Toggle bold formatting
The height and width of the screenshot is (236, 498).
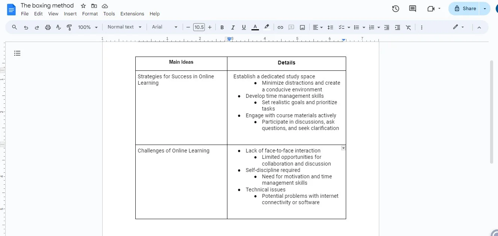222,27
